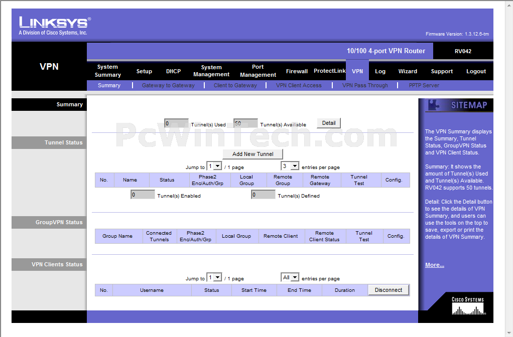513x337 pixels.
Task: Open VPN Client Access sub-menu
Action: tap(299, 85)
